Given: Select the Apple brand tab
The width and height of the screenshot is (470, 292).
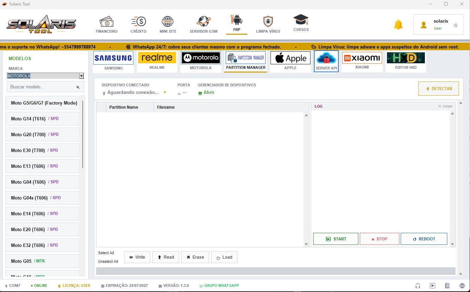Looking at the screenshot, I should (x=290, y=61).
